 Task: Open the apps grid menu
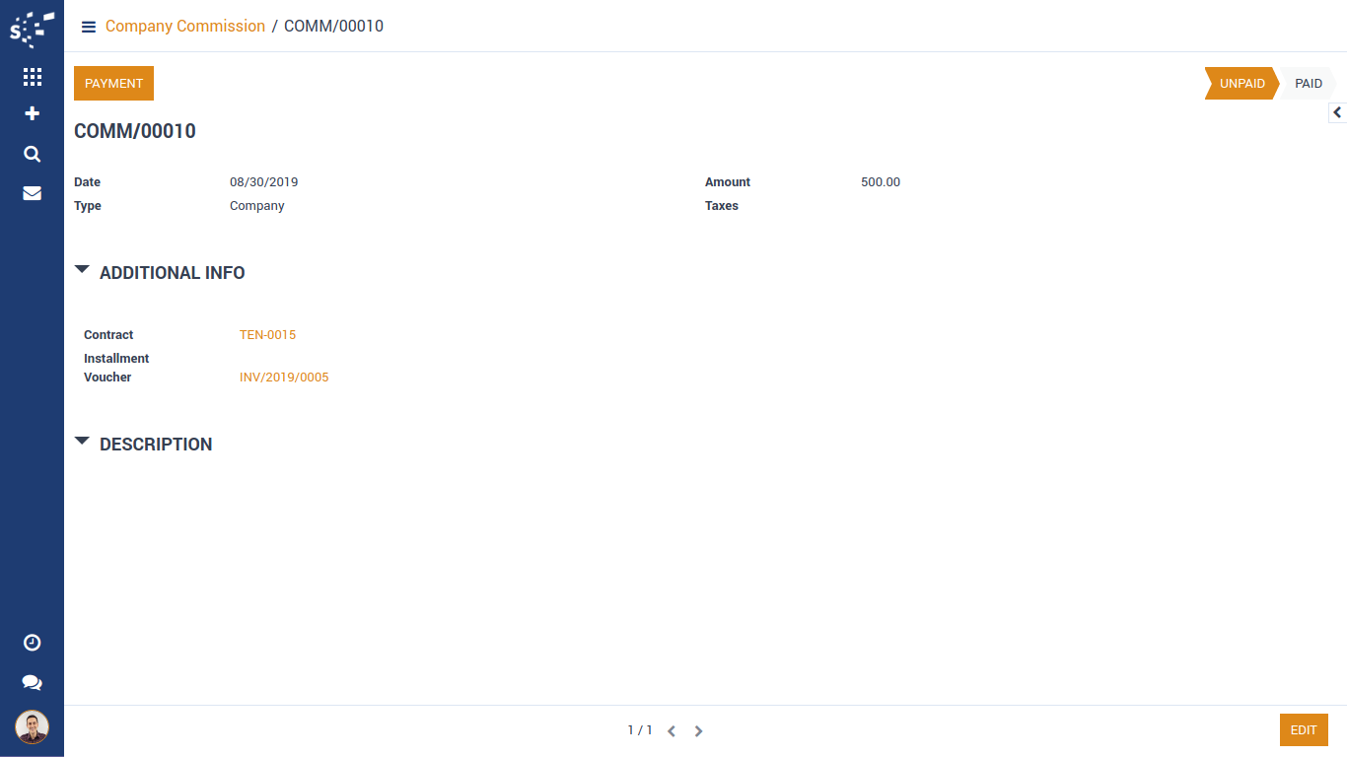click(32, 77)
